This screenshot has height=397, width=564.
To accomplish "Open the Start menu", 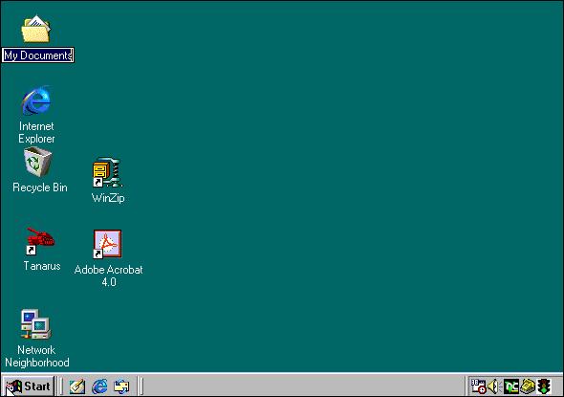I will (x=29, y=386).
